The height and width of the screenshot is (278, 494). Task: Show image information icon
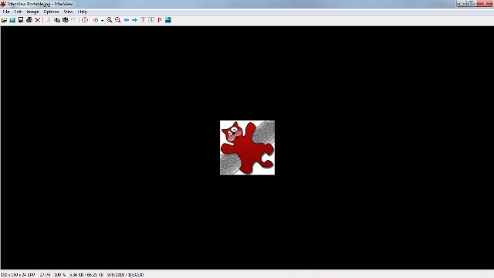click(85, 20)
